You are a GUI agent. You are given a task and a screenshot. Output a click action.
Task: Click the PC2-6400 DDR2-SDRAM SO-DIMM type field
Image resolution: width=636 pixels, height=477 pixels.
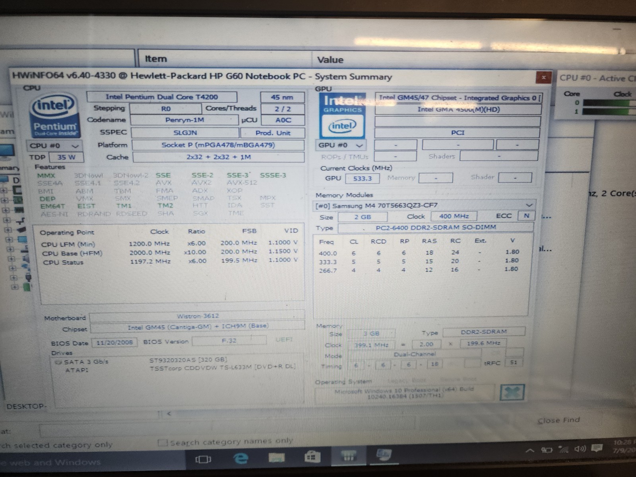point(436,227)
